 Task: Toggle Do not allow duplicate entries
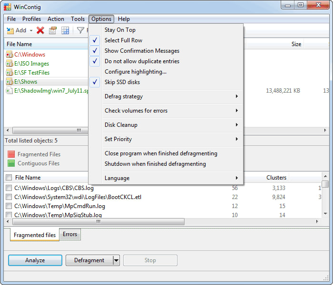166,61
